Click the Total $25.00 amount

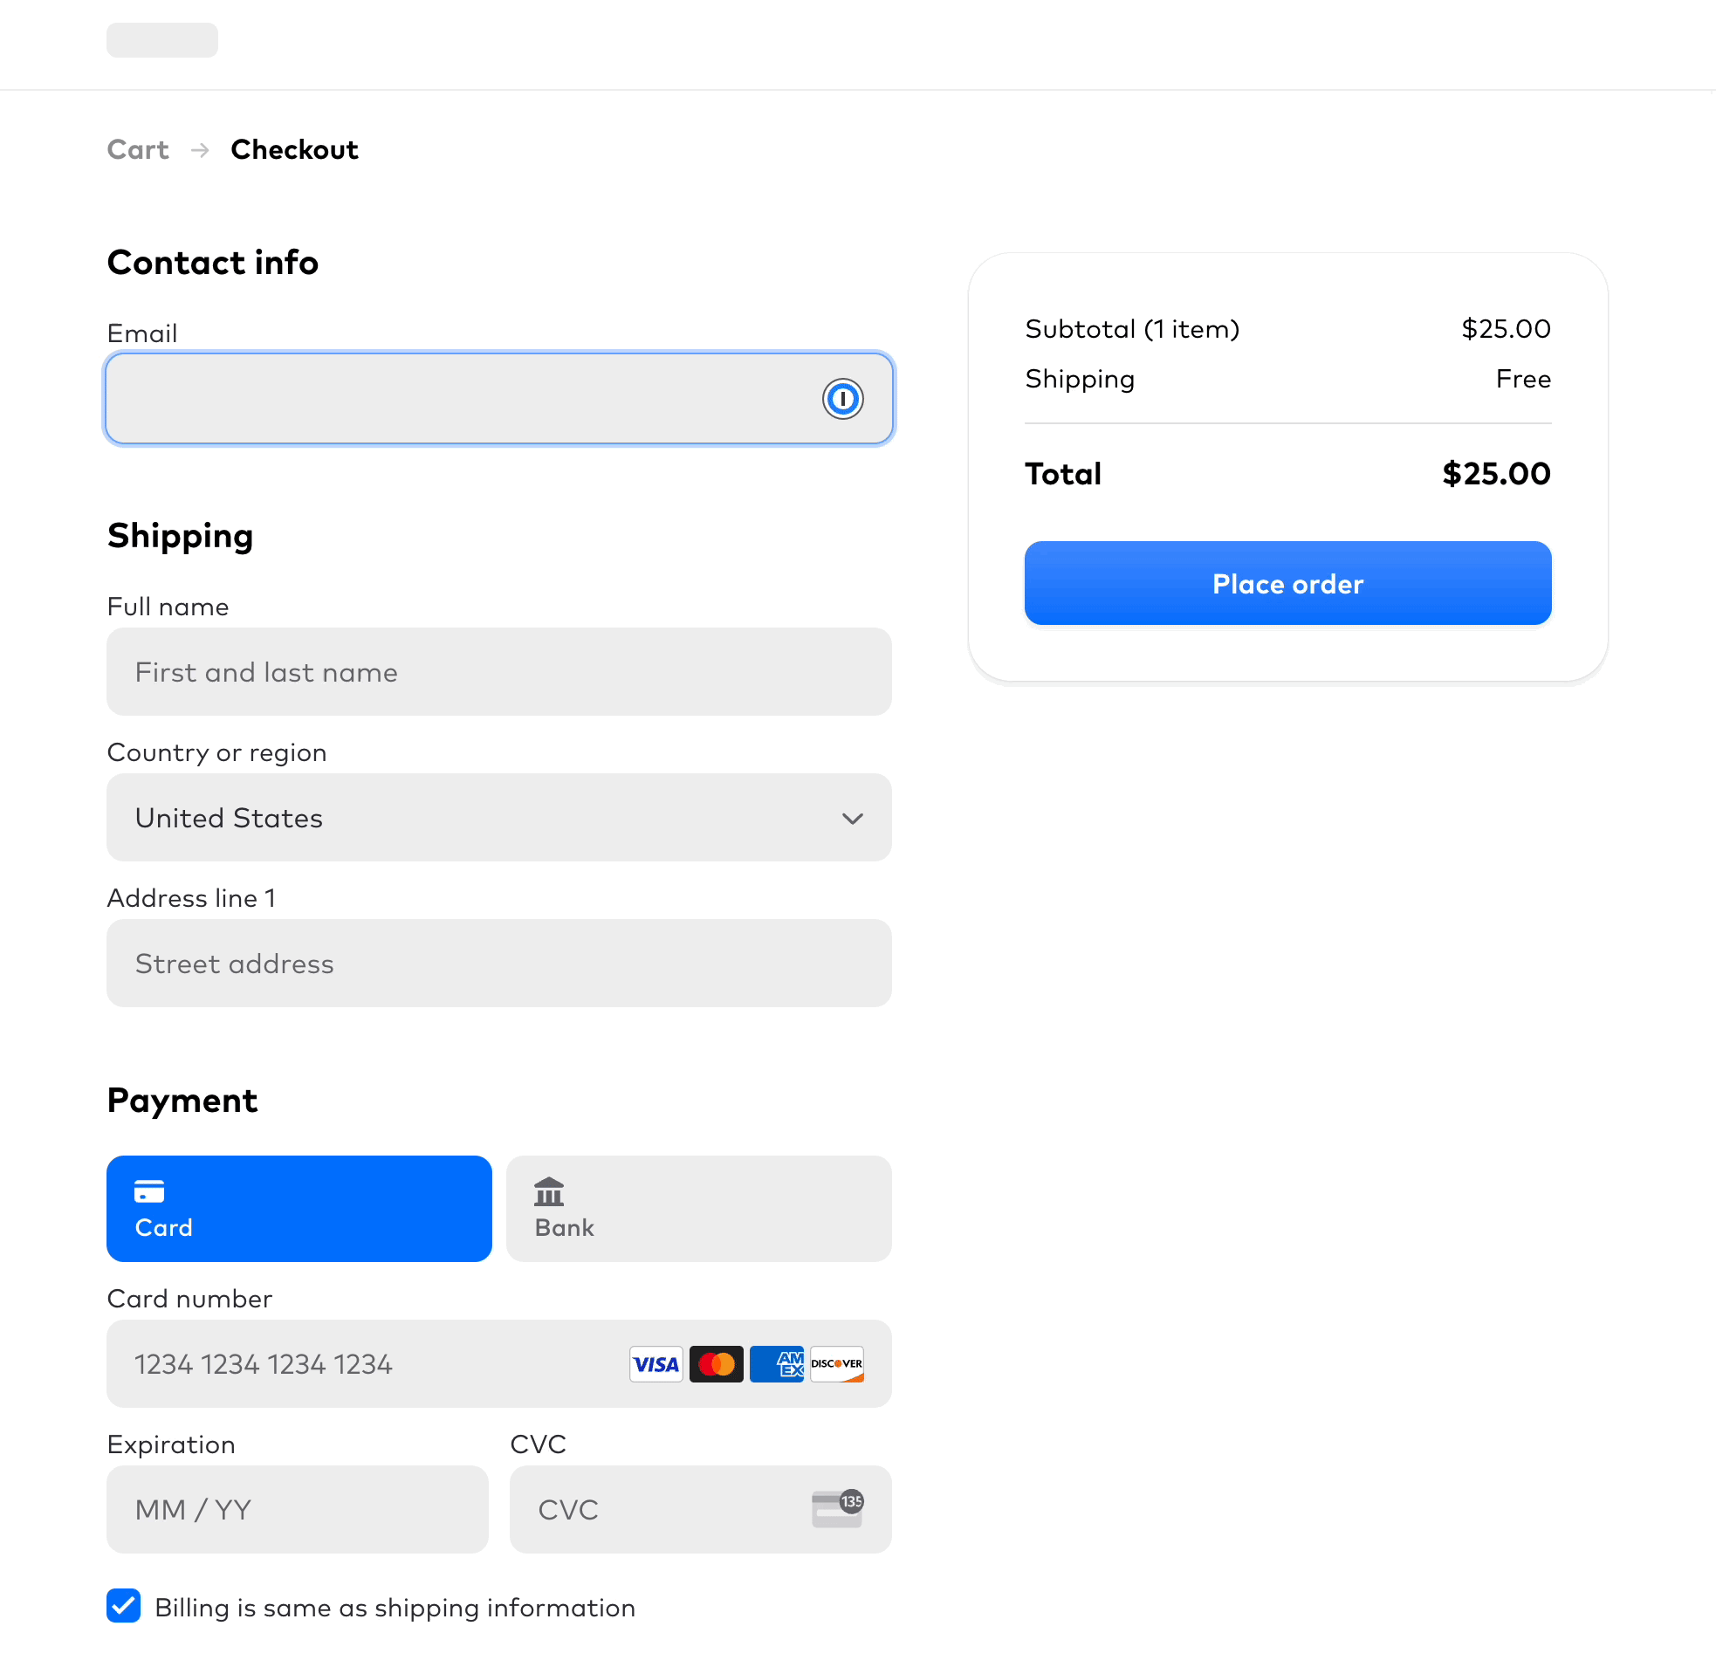pyautogui.click(x=1496, y=474)
